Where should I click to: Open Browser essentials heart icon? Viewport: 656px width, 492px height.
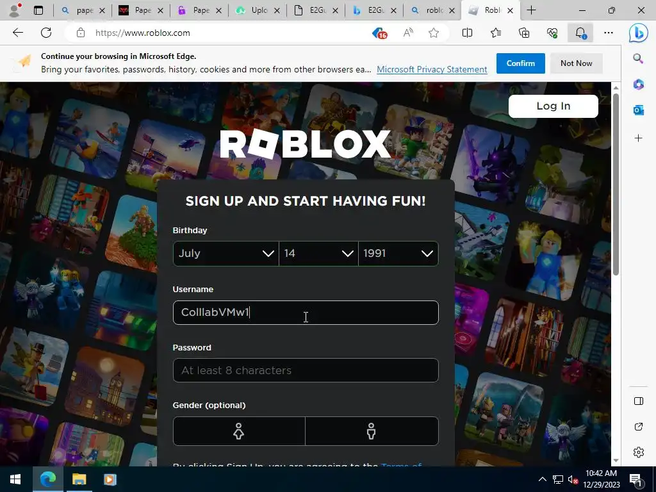(x=552, y=33)
